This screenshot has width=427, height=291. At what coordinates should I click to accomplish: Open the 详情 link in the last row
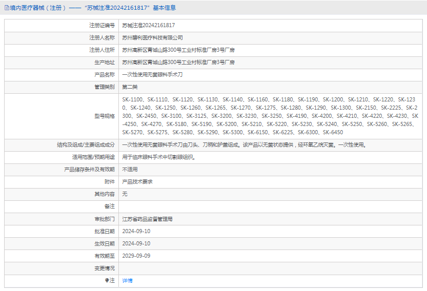[127, 281]
